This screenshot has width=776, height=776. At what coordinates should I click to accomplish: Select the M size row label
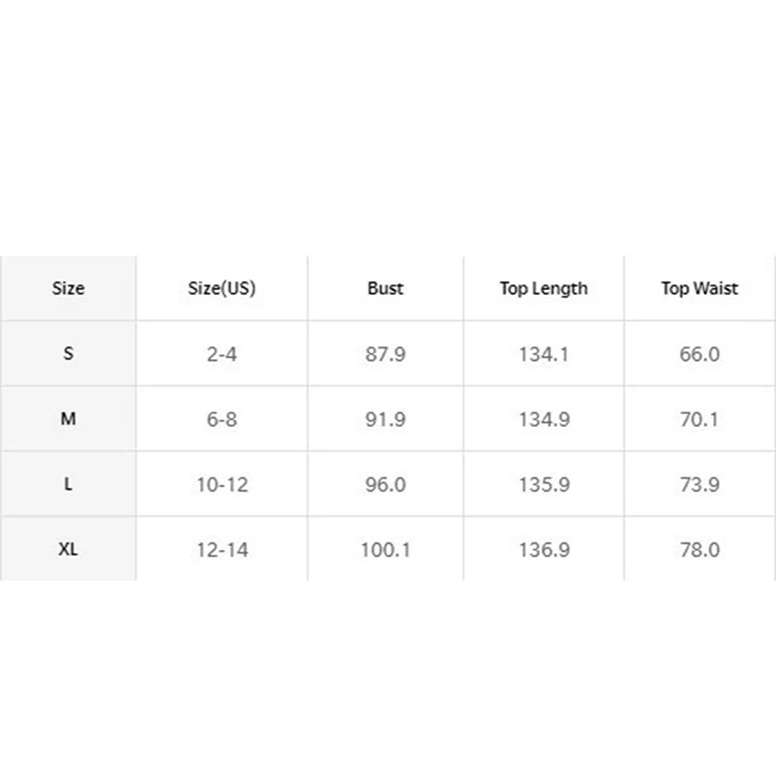point(68,419)
